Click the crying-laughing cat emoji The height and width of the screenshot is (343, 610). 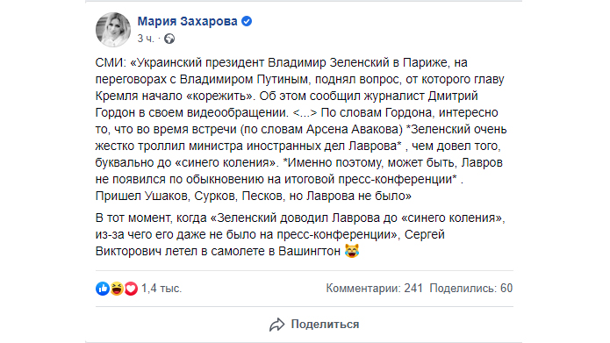(x=352, y=251)
